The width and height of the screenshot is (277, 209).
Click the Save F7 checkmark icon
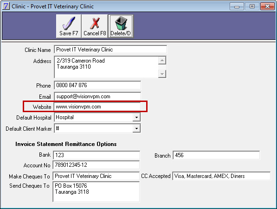point(69,23)
